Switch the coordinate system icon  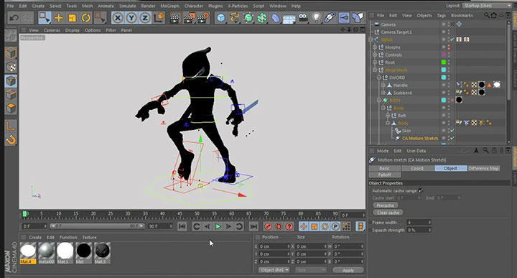159,18
